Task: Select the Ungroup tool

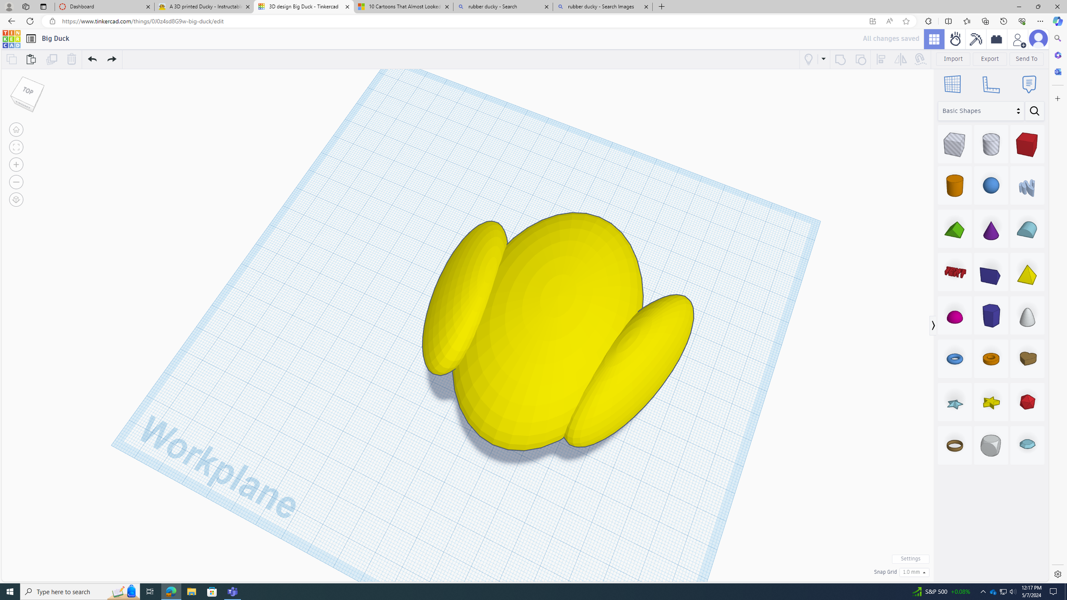Action: pyautogui.click(x=861, y=59)
